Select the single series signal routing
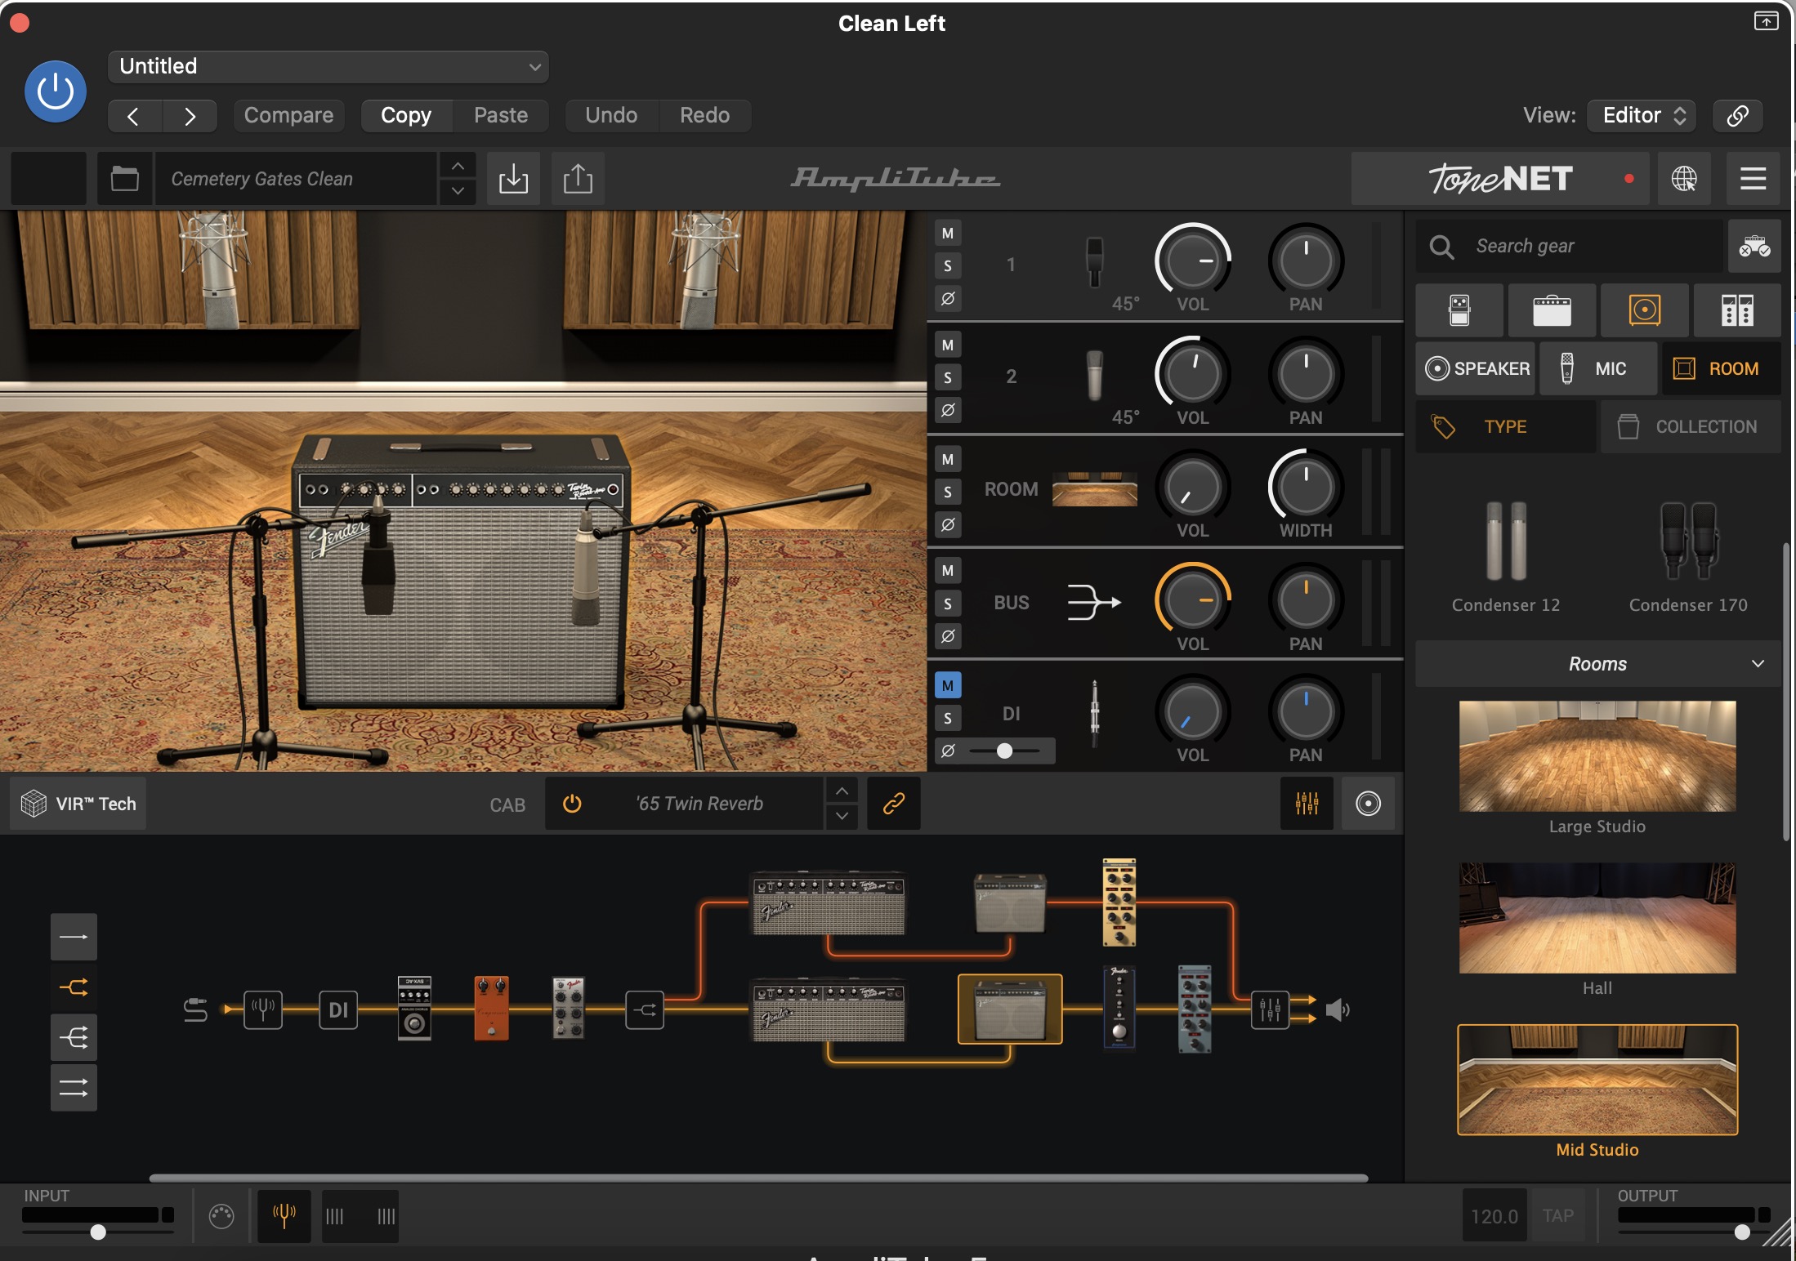The width and height of the screenshot is (1796, 1261). [x=74, y=937]
